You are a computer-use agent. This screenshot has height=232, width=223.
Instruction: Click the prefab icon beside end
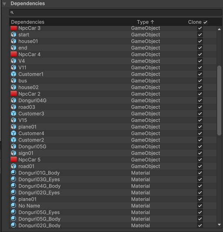[x=14, y=48]
